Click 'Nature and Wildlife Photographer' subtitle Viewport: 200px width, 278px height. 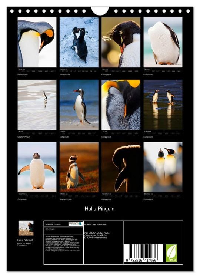tap(24, 244)
